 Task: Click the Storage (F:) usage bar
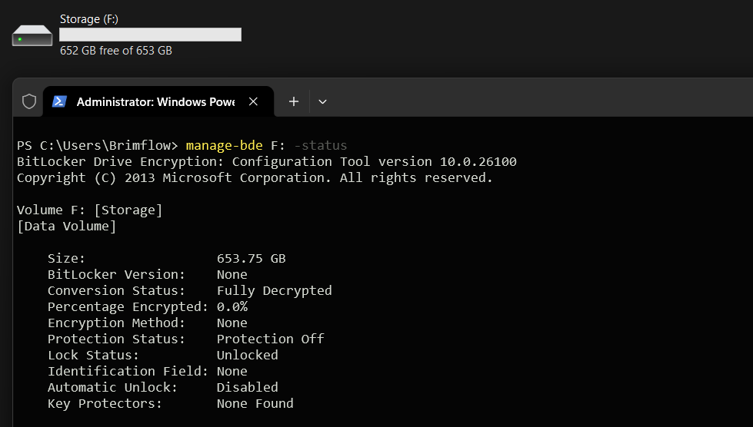(150, 35)
